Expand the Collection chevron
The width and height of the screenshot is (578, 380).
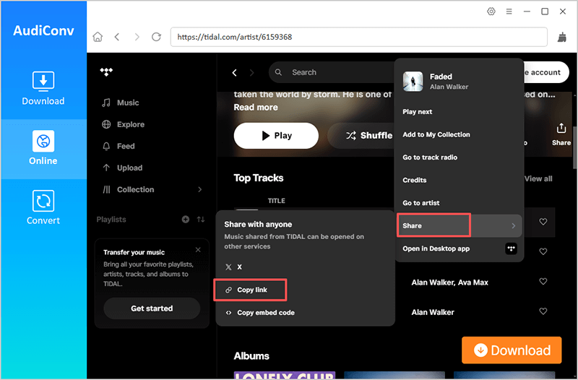(x=200, y=189)
